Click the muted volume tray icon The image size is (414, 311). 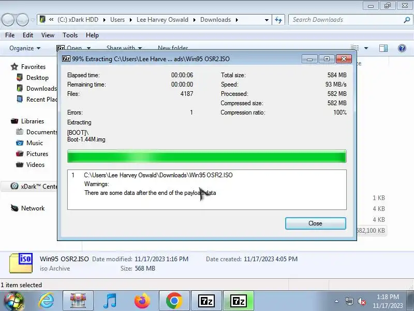361,301
